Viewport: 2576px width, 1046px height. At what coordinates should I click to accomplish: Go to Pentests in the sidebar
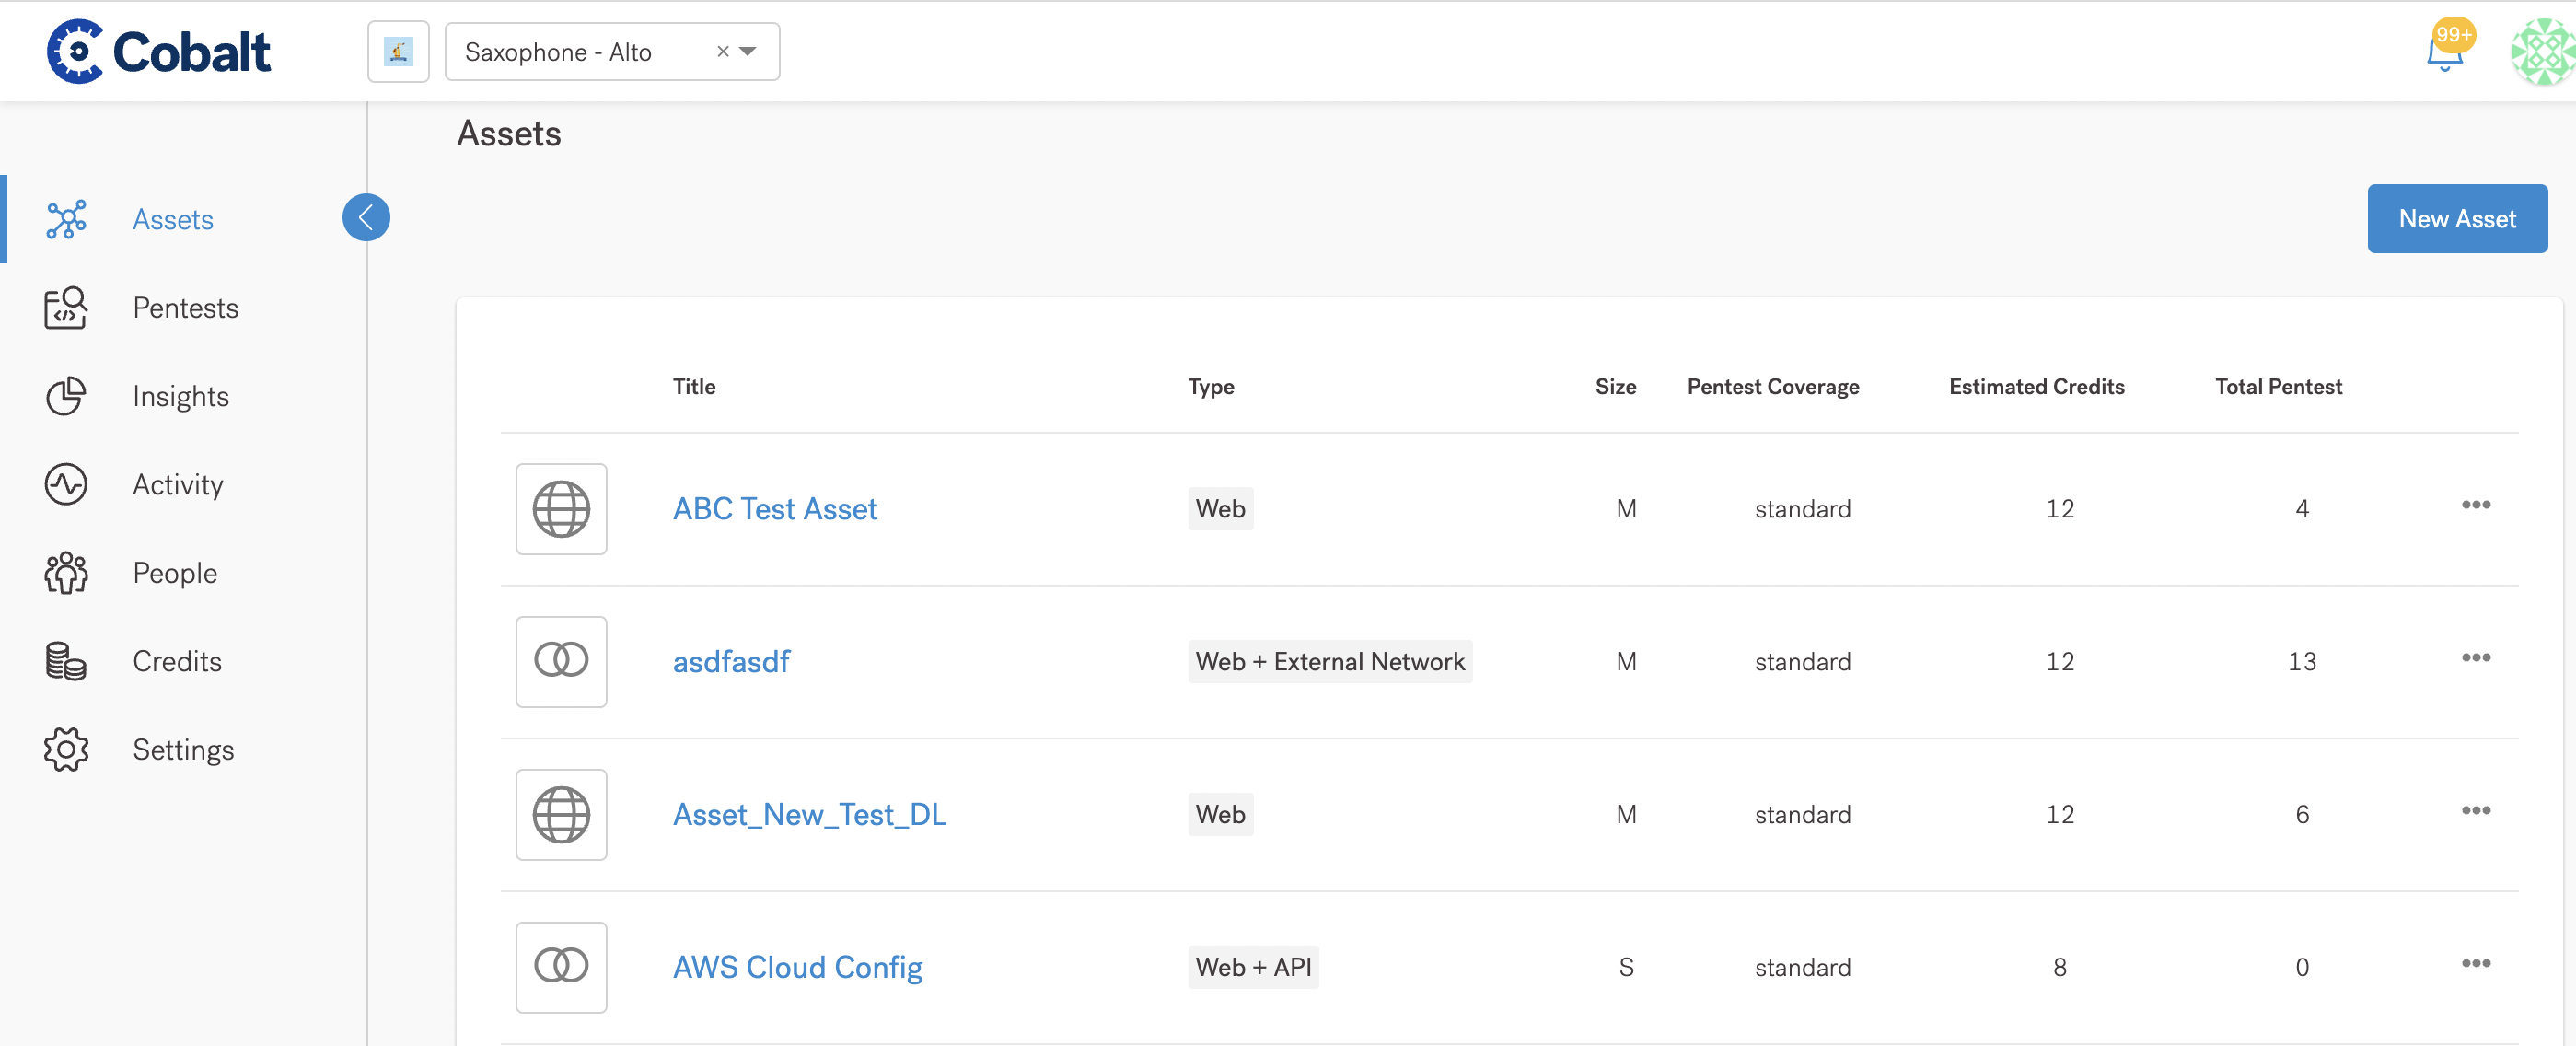coord(185,307)
